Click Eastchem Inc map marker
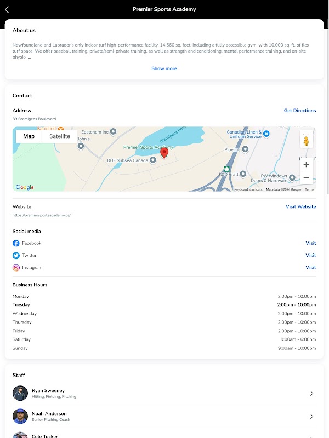Screen dimensions: 329x438 coord(113,131)
